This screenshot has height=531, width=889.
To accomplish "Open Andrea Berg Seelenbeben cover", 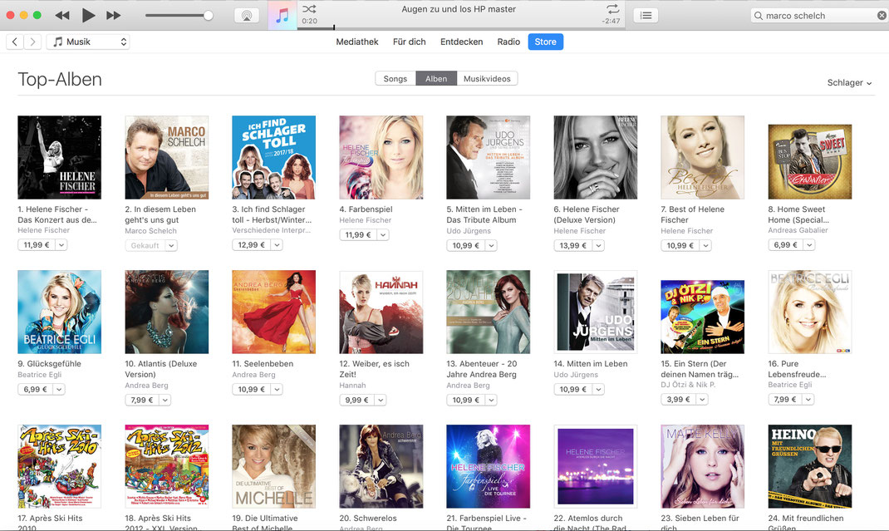I will 274,312.
